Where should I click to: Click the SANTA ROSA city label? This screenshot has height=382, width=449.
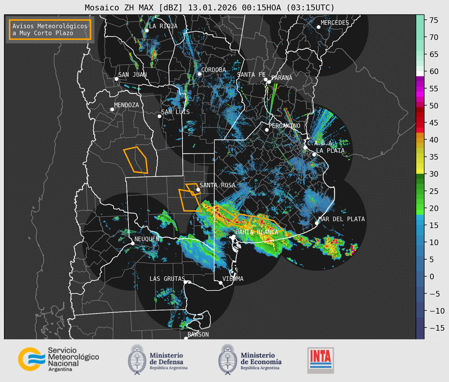coord(217,185)
